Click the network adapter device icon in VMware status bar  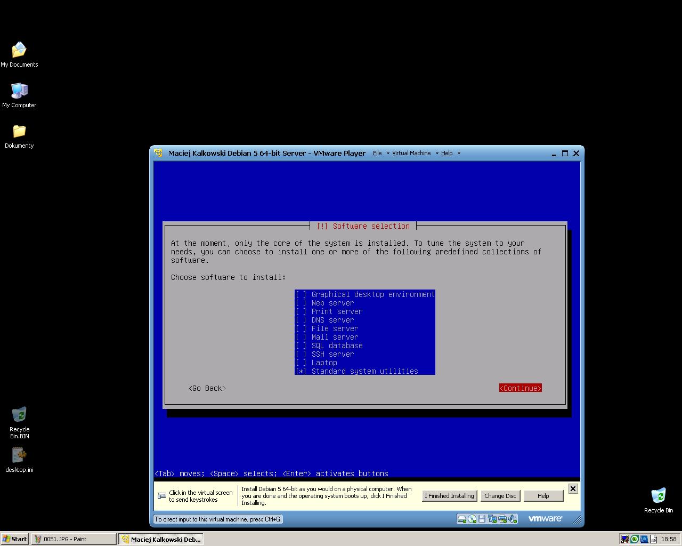tap(492, 519)
